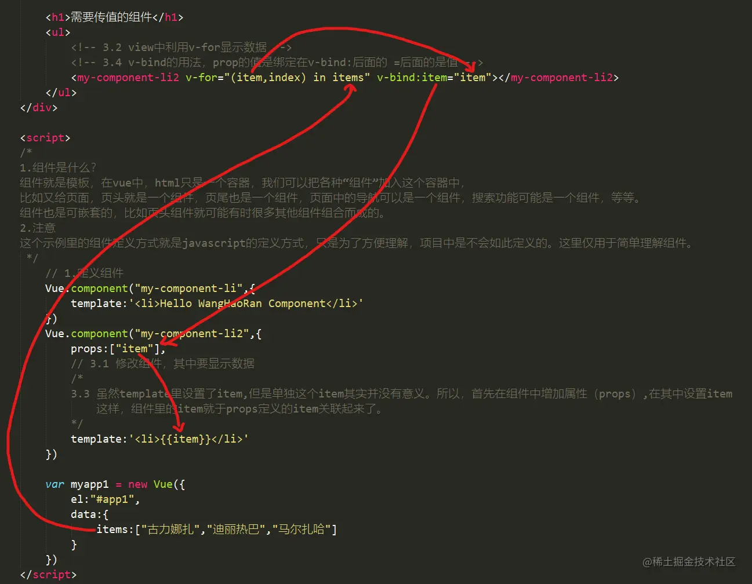Screen dimensions: 752x584
Task: Click the 稀土掘金技术社区 watermark
Action: [x=689, y=562]
